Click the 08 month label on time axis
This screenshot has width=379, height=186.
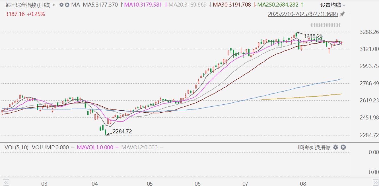coord(303,183)
